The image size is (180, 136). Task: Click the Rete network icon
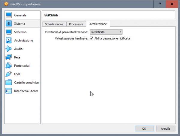(9, 57)
